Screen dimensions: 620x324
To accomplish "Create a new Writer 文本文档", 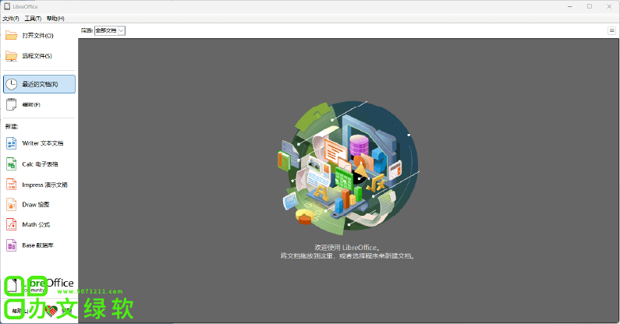I will pyautogui.click(x=39, y=143).
